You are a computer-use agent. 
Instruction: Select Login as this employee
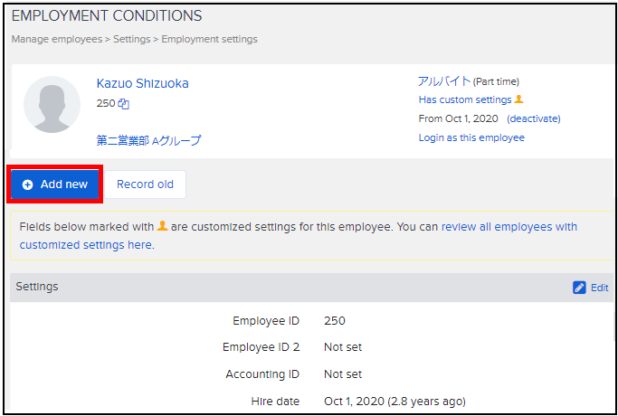pos(471,137)
